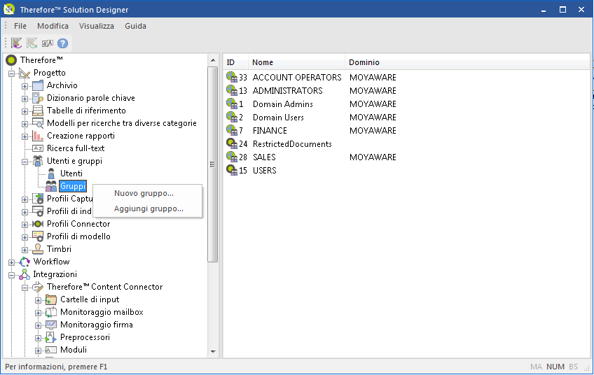Collapse the Progetto tree node
The width and height of the screenshot is (594, 375).
(x=12, y=73)
